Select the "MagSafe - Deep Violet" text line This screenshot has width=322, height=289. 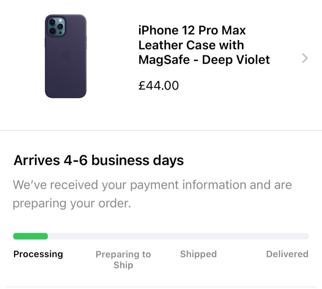pyautogui.click(x=204, y=60)
